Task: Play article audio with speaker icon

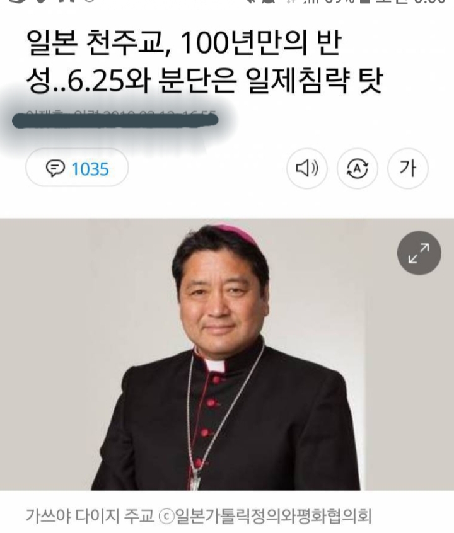Action: pyautogui.click(x=306, y=168)
